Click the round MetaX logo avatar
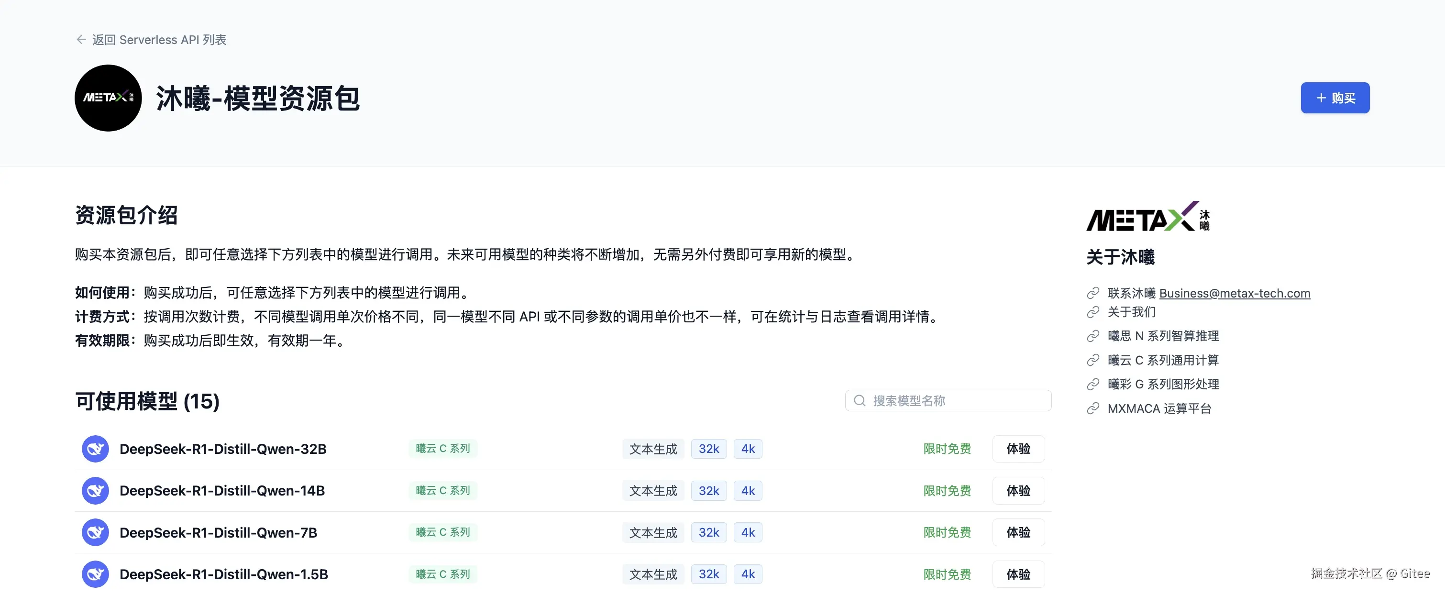Screen dimensions: 1445x595 click(108, 98)
